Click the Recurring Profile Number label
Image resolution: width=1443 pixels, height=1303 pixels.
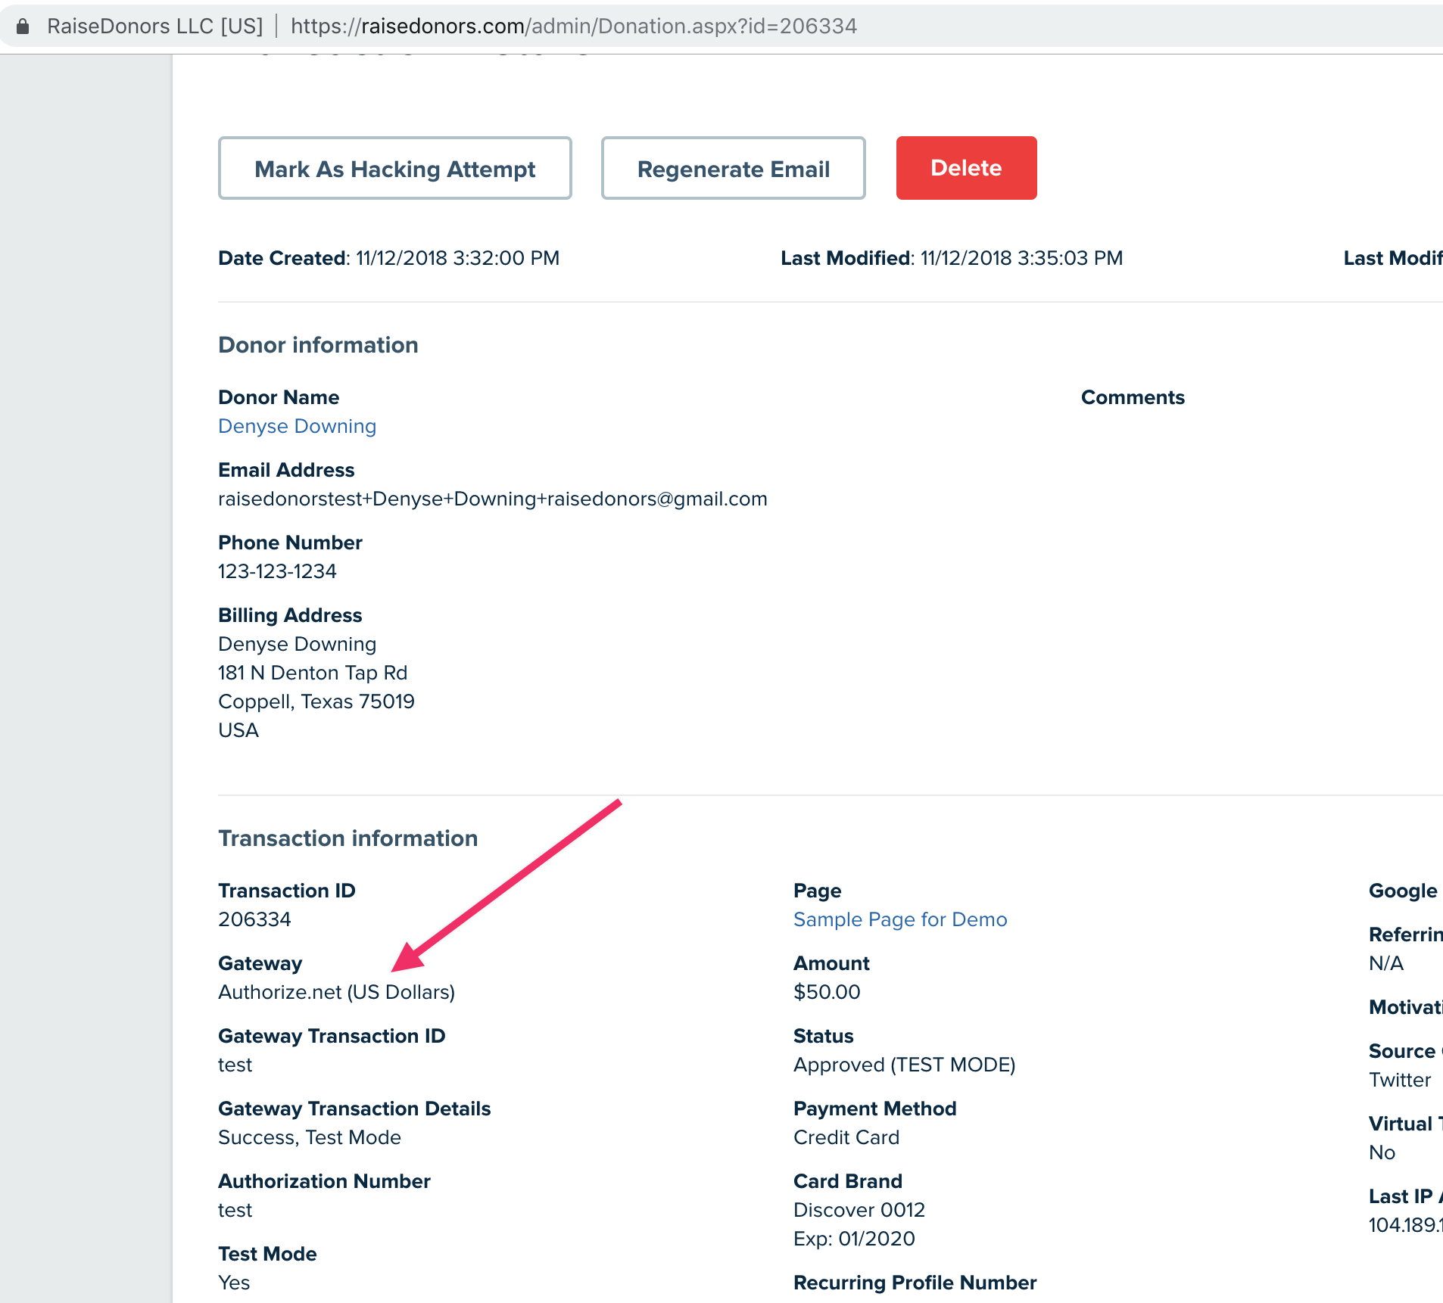click(x=915, y=1283)
